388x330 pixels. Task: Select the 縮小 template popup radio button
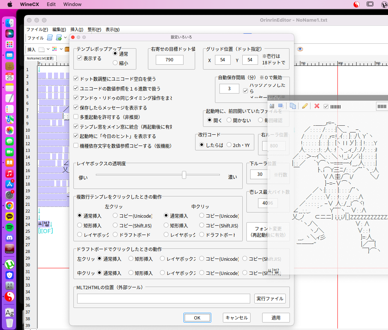pyautogui.click(x=115, y=63)
